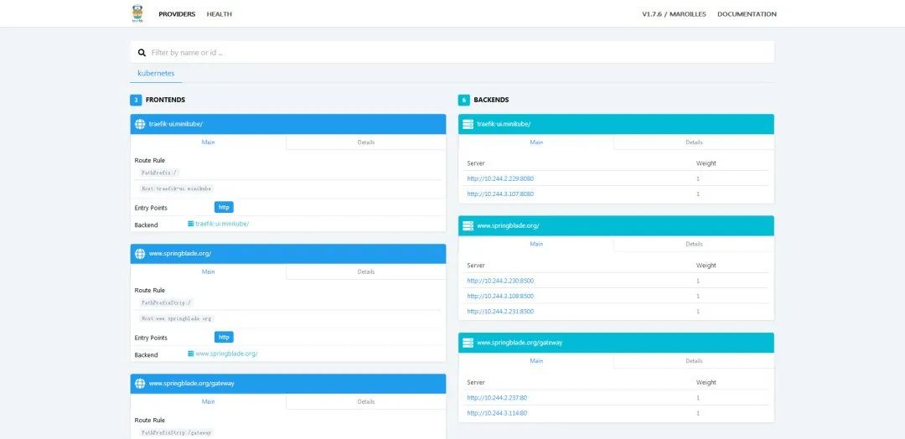Viewport: 905px width, 439px height.
Task: Open Details tab of www.springblade.org/ frontend
Action: coord(366,271)
